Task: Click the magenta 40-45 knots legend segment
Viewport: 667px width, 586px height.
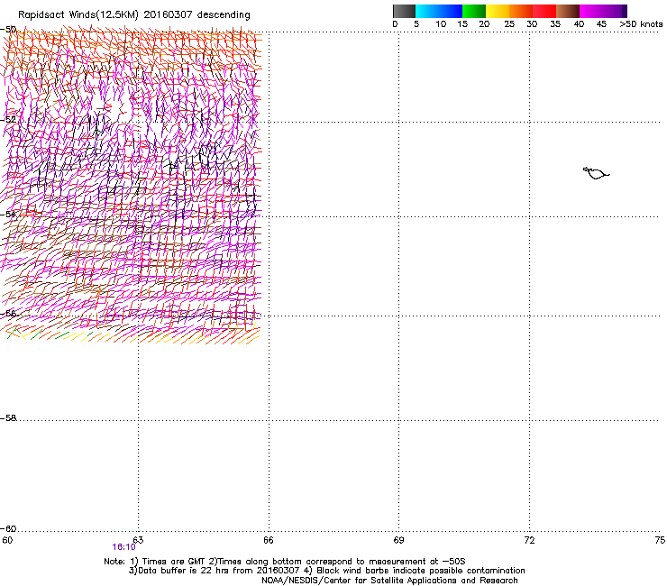Action: coord(591,11)
